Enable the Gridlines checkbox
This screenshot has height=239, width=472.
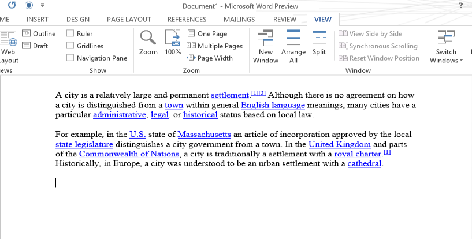[x=70, y=46]
